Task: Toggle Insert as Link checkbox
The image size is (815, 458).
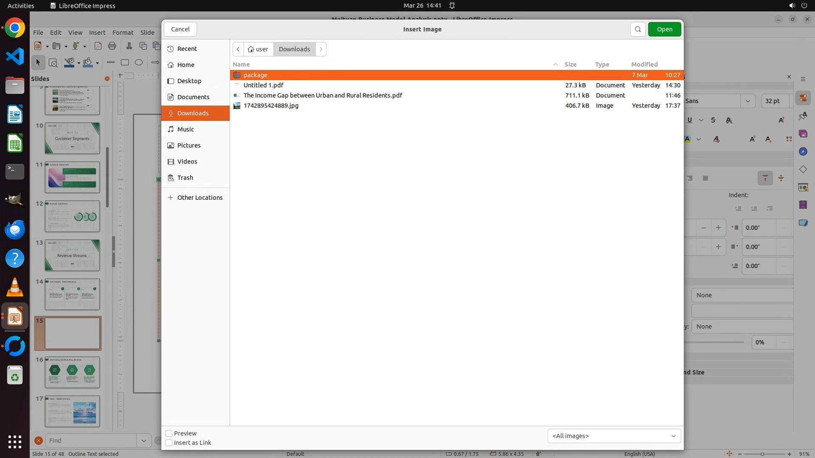Action: coord(169,443)
